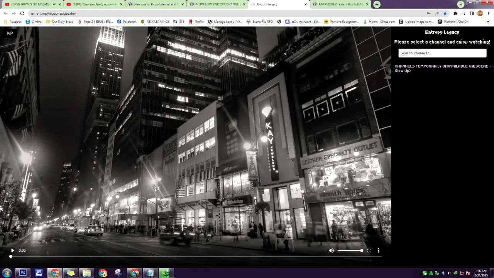This screenshot has width=494, height=278.
Task: Play the video
Action: (x=12, y=251)
